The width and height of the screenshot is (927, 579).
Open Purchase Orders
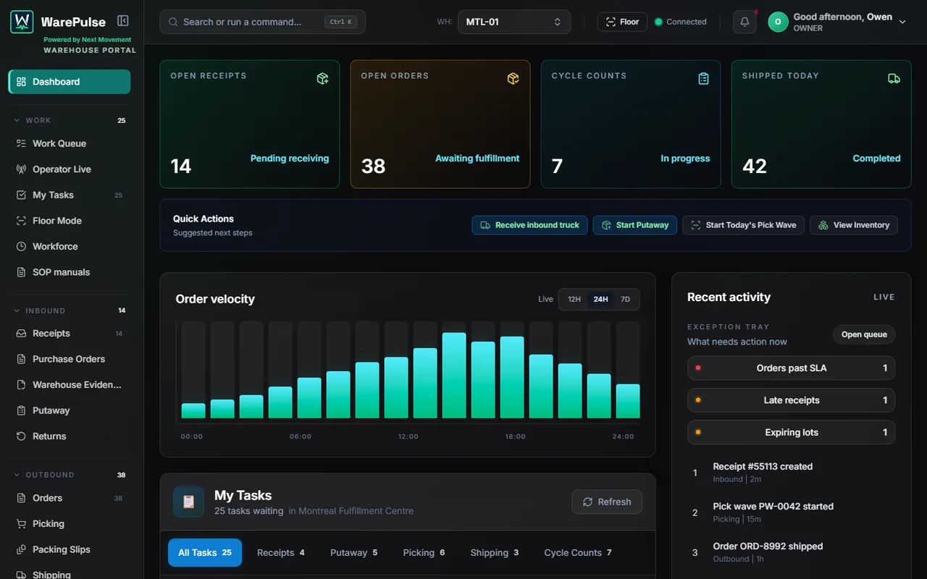click(x=70, y=359)
